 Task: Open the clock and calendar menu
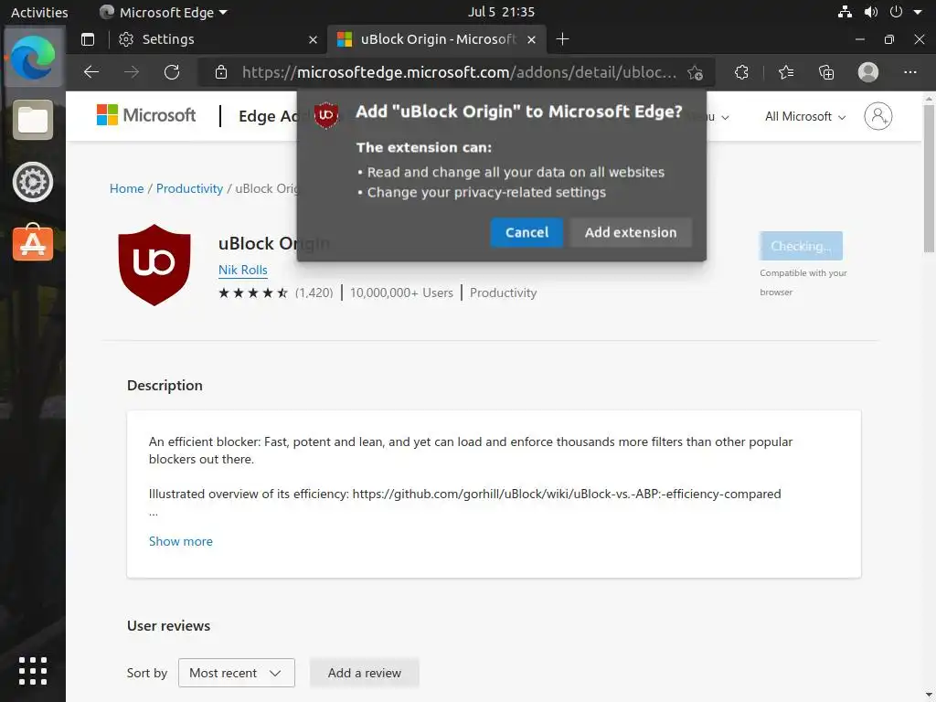tap(501, 12)
